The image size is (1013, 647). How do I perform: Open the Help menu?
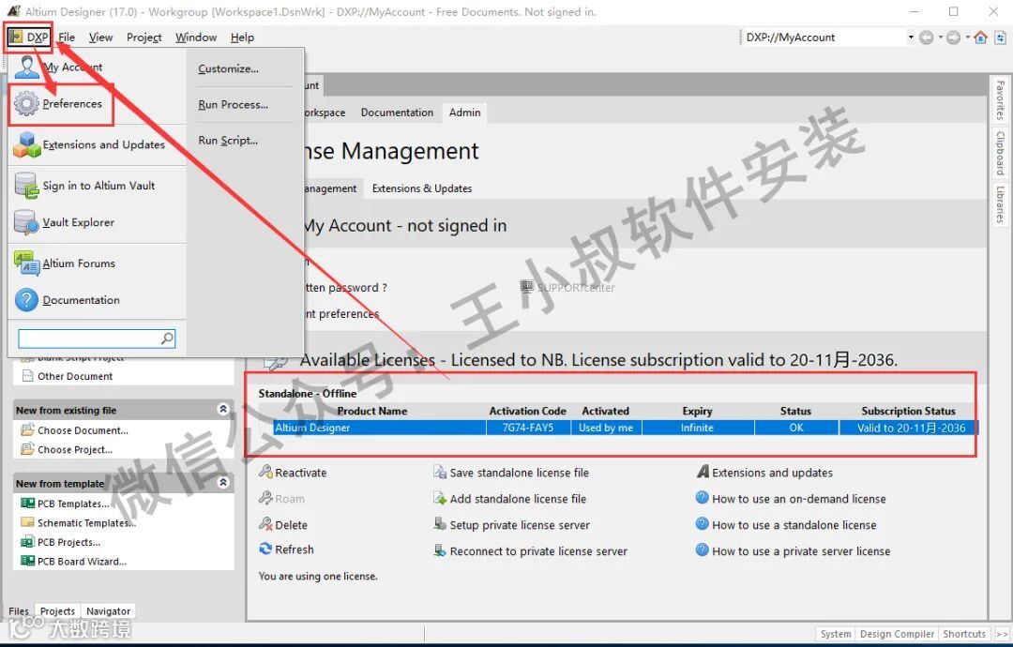tap(242, 38)
